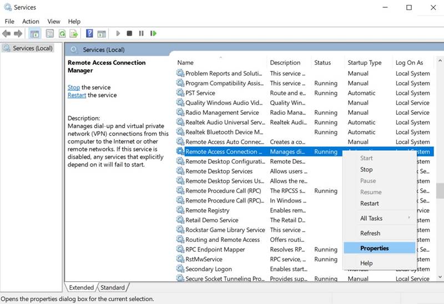This screenshot has width=444, height=304.
Task: Select the Secure Socket Tunneling Pro... service
Action: [225, 278]
